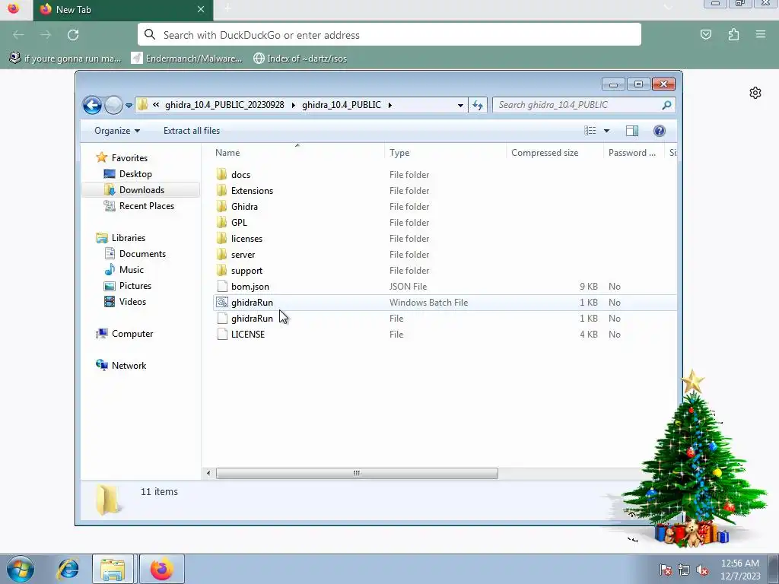The width and height of the screenshot is (779, 584).
Task: Open the Organize menu
Action: tap(117, 131)
